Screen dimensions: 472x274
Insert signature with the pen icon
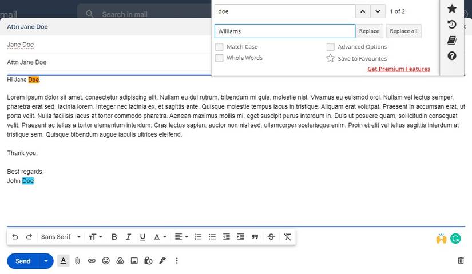click(x=162, y=261)
